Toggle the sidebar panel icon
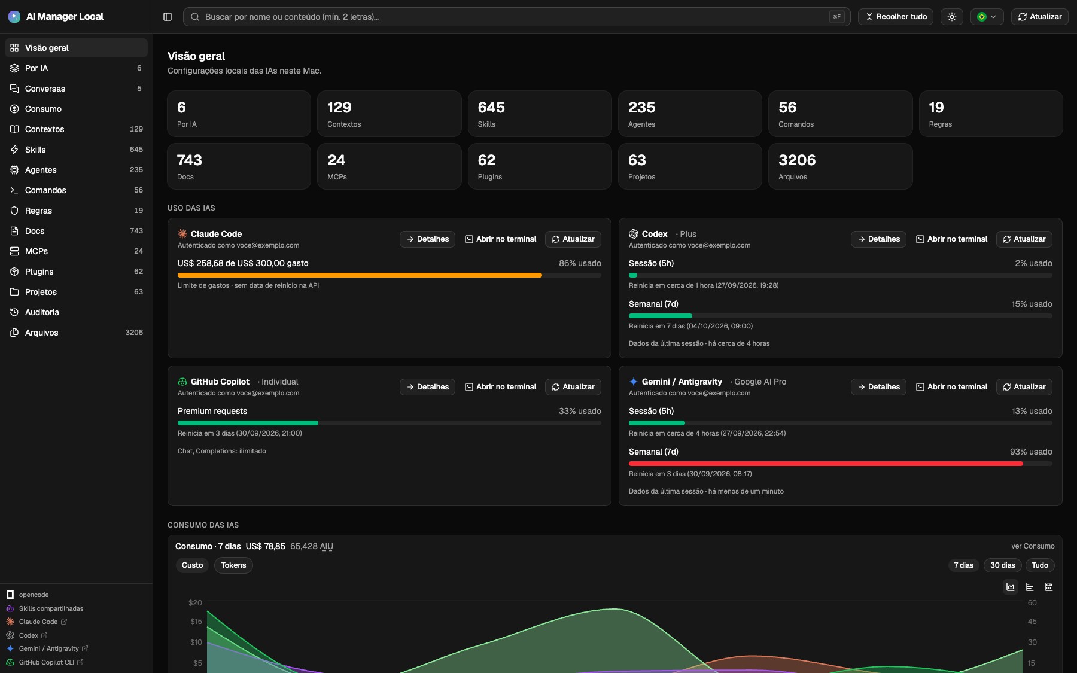The image size is (1077, 673). point(168,17)
